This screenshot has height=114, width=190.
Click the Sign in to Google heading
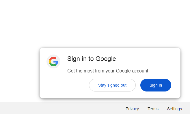[x=92, y=59]
